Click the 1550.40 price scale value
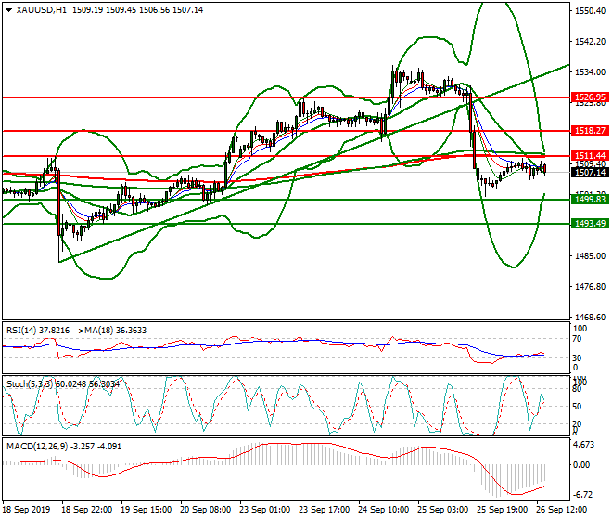This screenshot has height=520, width=612. point(590,11)
